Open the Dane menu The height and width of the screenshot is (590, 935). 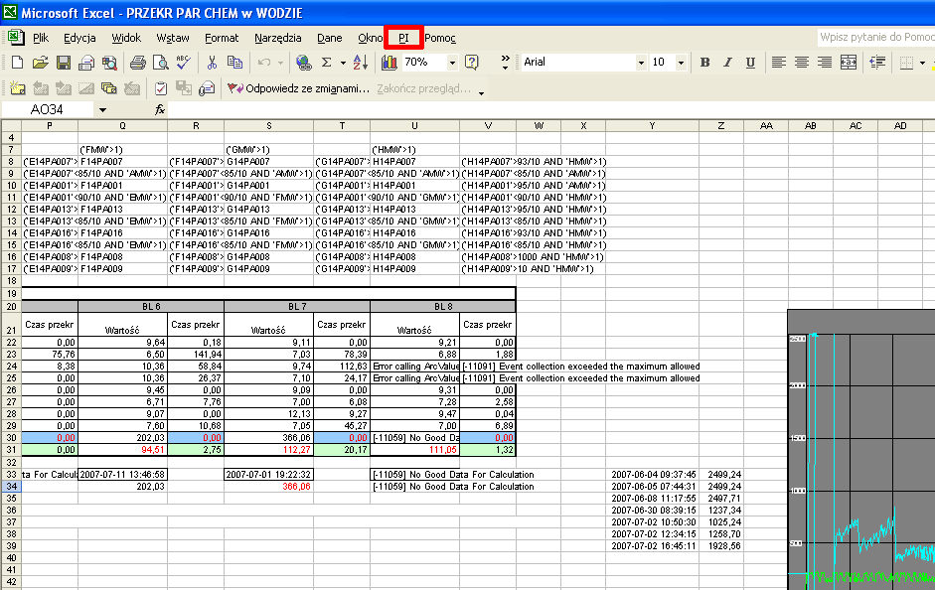330,38
